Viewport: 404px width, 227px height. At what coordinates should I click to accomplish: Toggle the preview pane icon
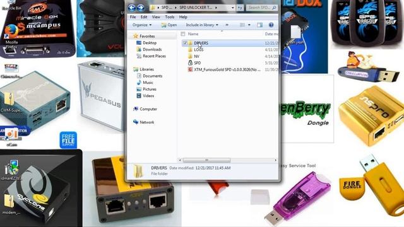259,25
